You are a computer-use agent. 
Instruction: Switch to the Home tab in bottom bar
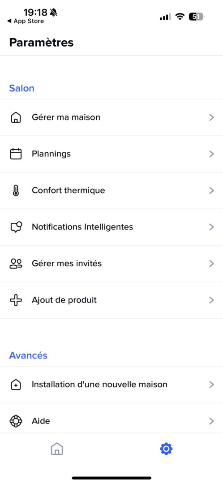coord(57,449)
